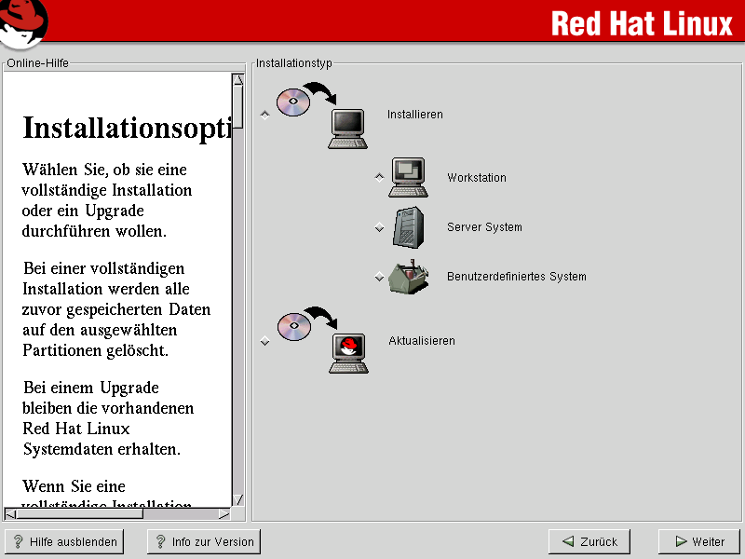Click the Benutzerdefiniertes System label

[x=517, y=277]
